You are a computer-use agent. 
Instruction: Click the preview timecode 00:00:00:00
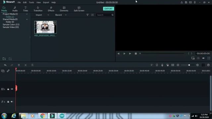(203, 54)
